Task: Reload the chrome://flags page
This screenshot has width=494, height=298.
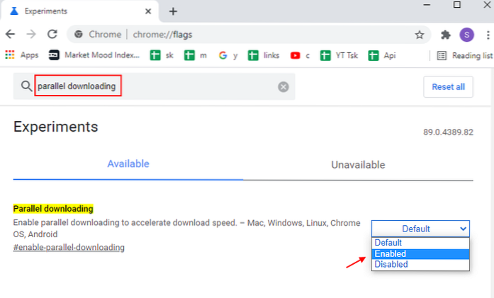Action: pos(52,34)
